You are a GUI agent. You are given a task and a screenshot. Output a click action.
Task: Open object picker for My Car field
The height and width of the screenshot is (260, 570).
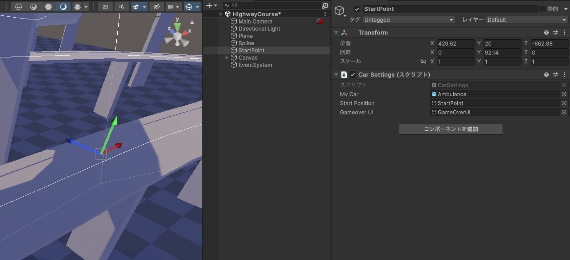coord(564,94)
